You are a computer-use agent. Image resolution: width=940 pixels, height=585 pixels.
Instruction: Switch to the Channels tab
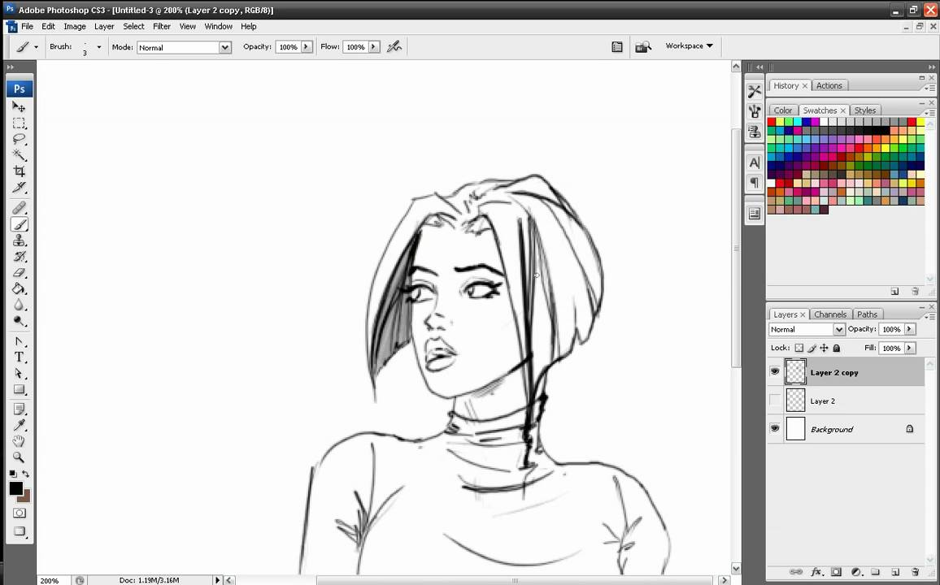click(830, 314)
